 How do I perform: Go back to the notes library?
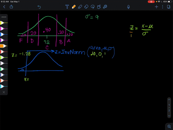(x=4, y=7)
